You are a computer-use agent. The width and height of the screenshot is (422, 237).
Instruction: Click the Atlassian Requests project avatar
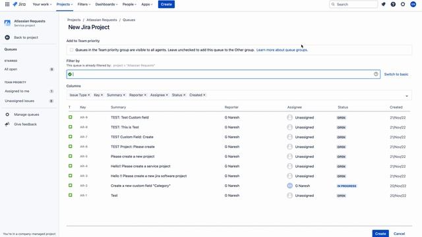(x=7, y=23)
